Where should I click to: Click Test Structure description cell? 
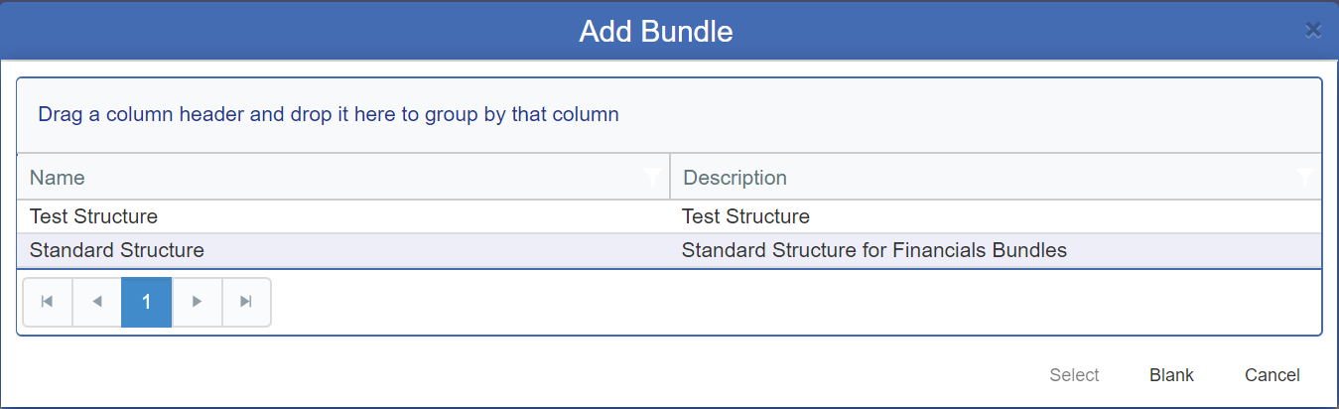click(745, 216)
